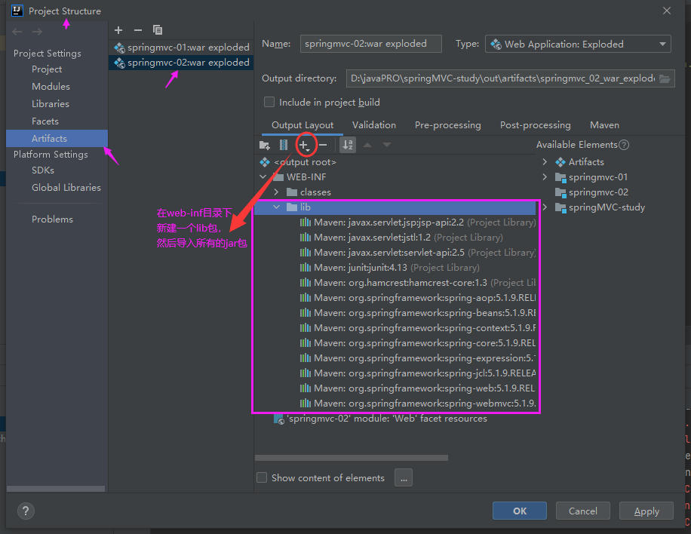This screenshot has height=534, width=691.
Task: Expand springmvc-01 in Available Elements
Action: click(x=545, y=177)
